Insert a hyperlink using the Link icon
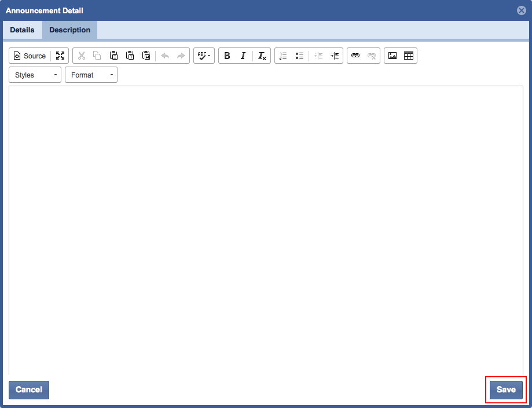 coord(355,56)
